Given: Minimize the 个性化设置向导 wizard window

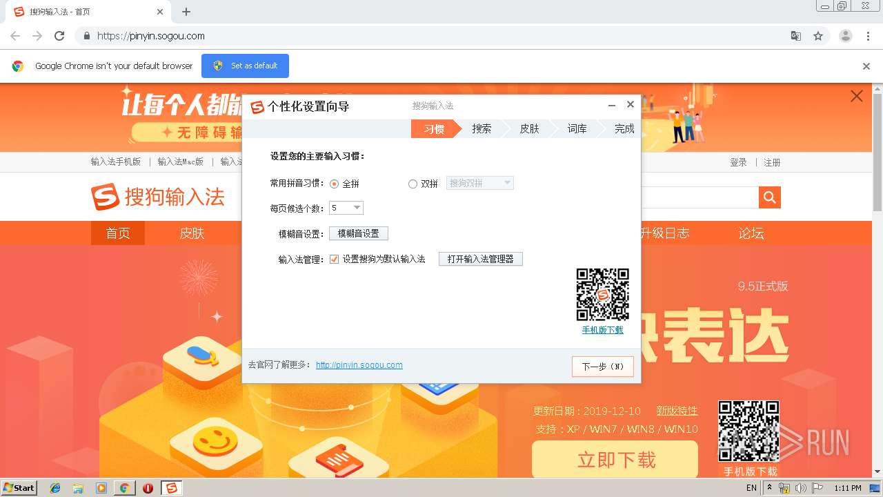Looking at the screenshot, I should [612, 105].
